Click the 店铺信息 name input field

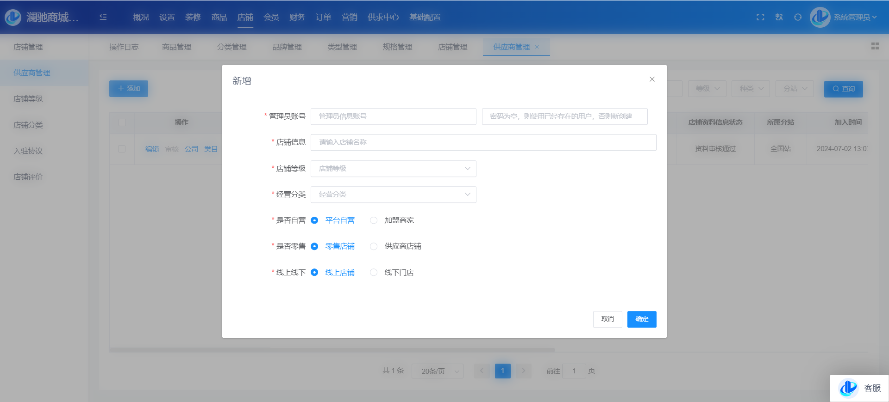tap(483, 142)
